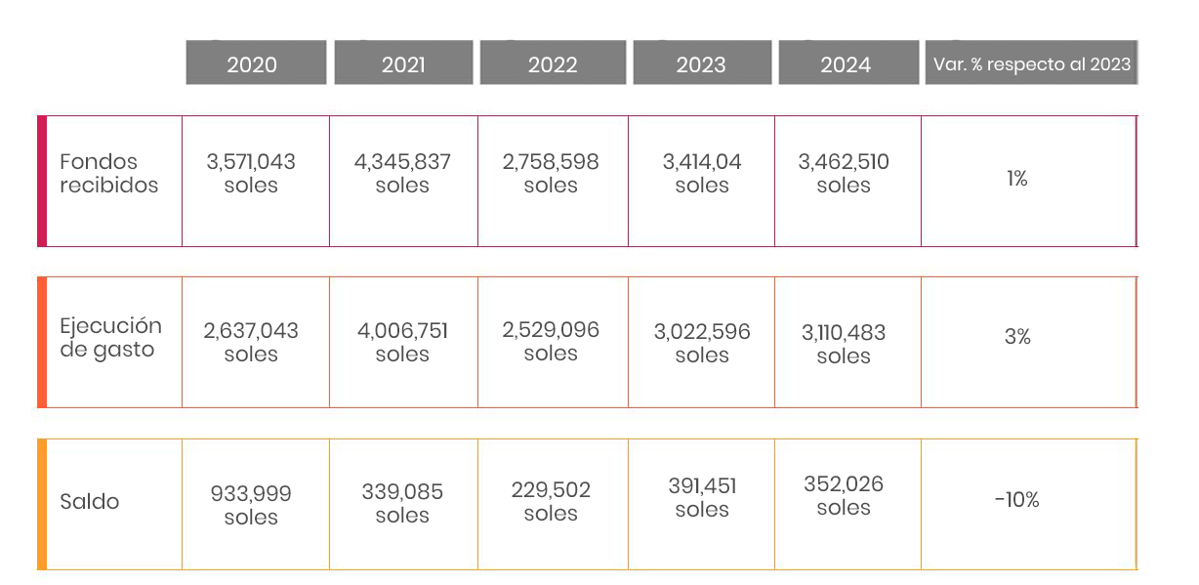Click the 'Saldo' row label

tap(90, 502)
